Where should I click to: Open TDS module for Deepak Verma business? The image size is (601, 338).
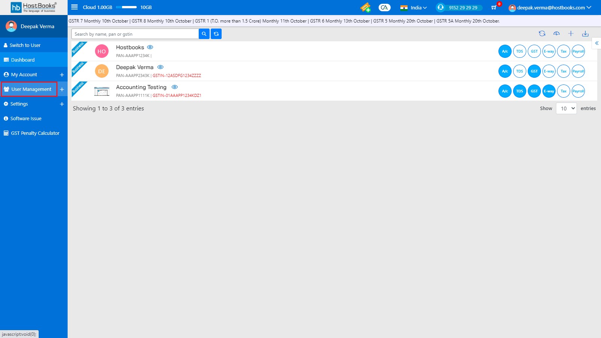(519, 71)
